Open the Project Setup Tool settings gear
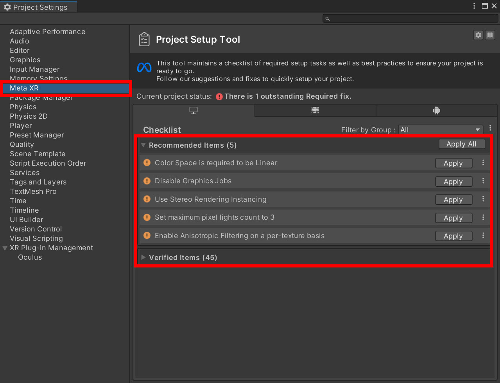Viewport: 500px width, 383px height. pos(478,35)
